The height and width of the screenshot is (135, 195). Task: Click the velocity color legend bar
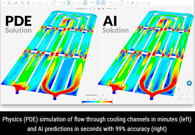[x=97, y=101]
